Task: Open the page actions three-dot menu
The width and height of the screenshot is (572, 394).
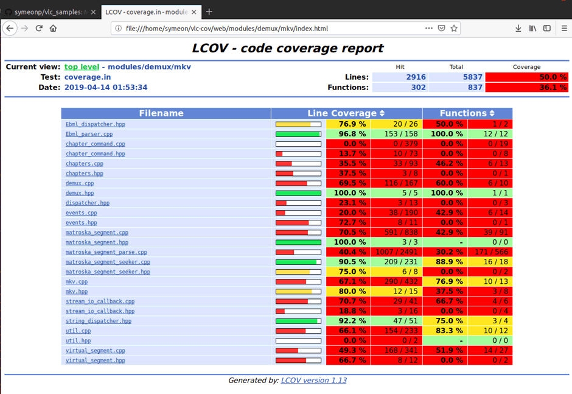Action: (x=429, y=28)
